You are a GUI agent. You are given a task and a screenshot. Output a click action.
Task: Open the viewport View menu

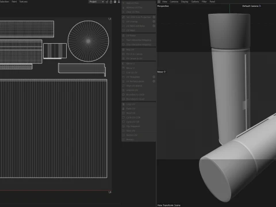[x=164, y=2]
